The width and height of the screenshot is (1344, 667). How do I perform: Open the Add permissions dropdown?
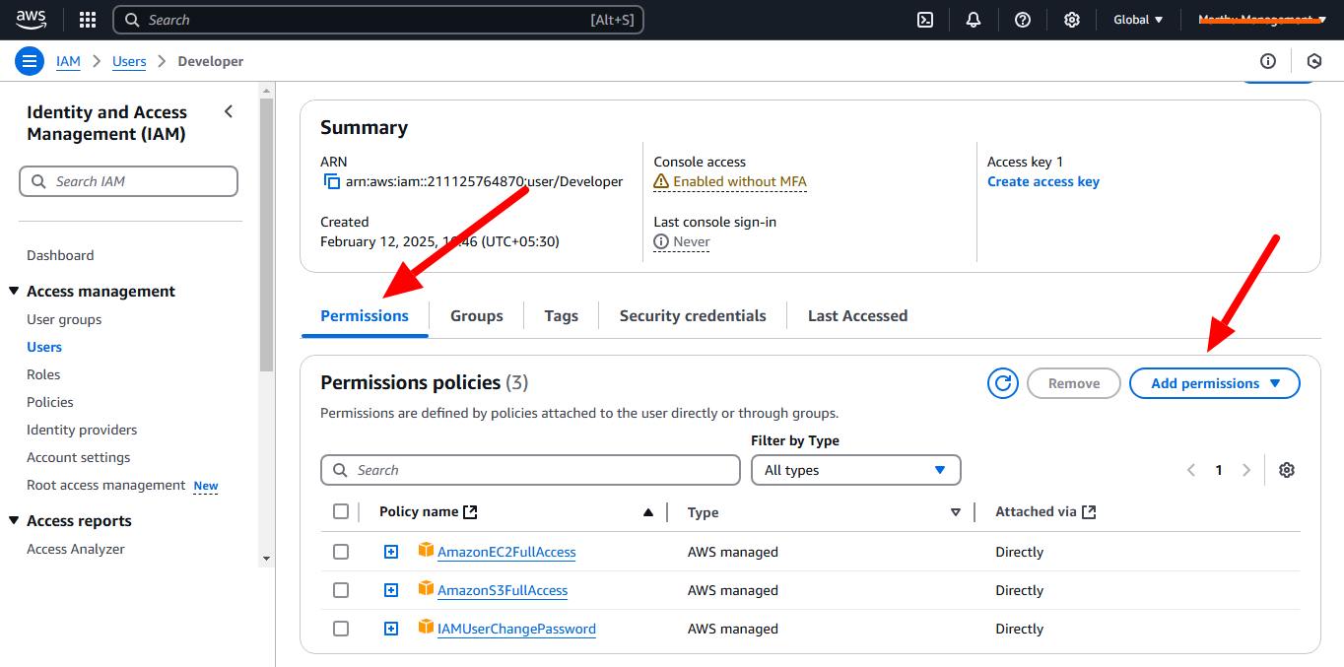pos(1215,383)
